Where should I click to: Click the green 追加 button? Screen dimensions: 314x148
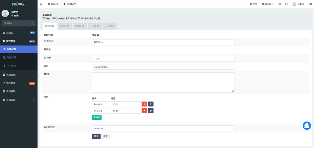97,117
